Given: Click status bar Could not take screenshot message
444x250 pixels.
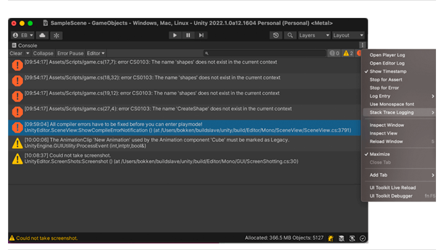Looking at the screenshot, I should (47, 238).
